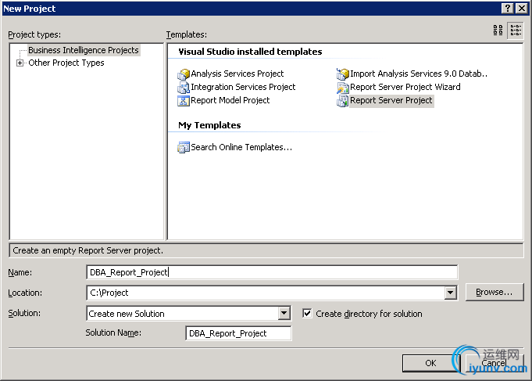
Task: Click the Search Online Templates icon
Action: point(184,148)
